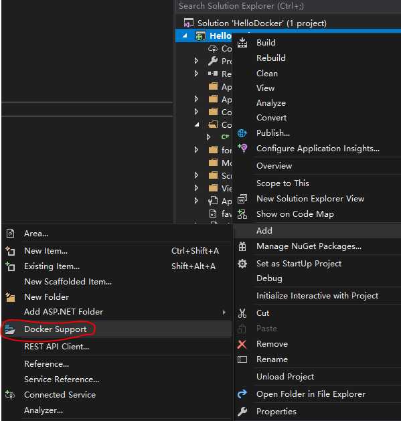Collapse the Hello project node
The height and width of the screenshot is (421, 401).
[185, 35]
